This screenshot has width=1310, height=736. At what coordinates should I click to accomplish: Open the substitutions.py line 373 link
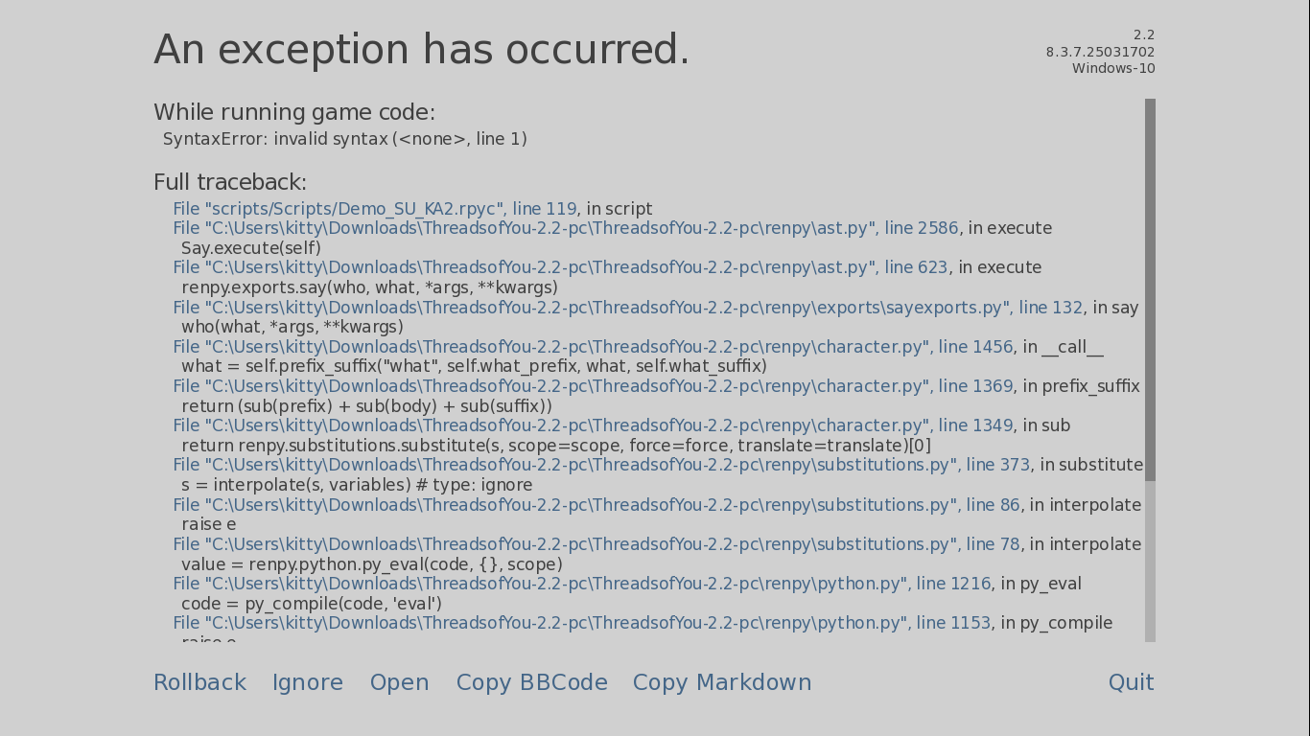coord(600,465)
